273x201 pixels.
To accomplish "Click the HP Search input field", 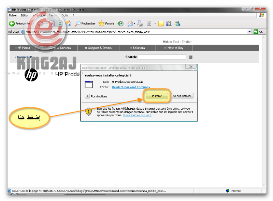I will point(162,57).
